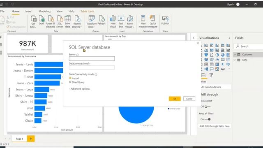Select the Import connectivity mode
The image size is (263, 148).
[x=70, y=78]
